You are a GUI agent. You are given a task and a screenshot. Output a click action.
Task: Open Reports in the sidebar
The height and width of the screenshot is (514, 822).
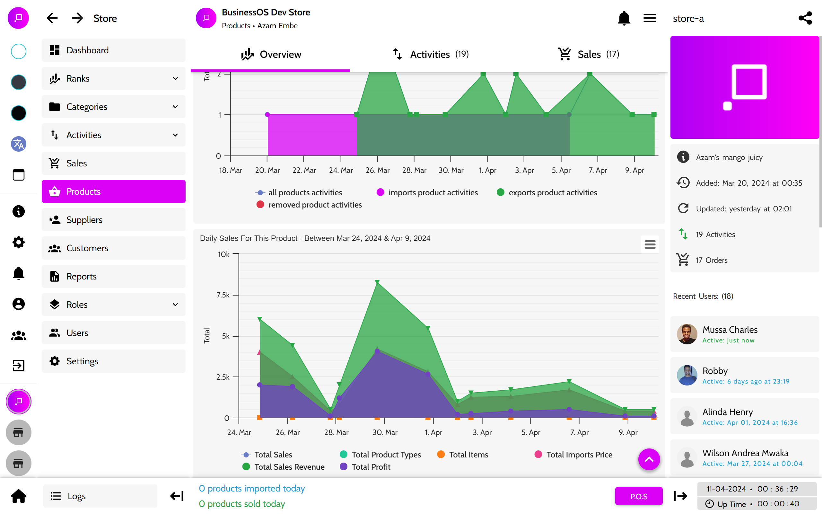(113, 276)
